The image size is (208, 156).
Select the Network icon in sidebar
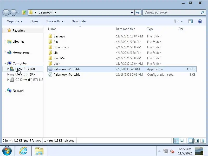tap(9, 90)
